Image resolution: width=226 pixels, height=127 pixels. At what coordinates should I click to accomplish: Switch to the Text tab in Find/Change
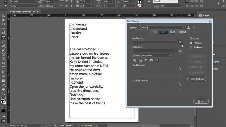coord(154,32)
